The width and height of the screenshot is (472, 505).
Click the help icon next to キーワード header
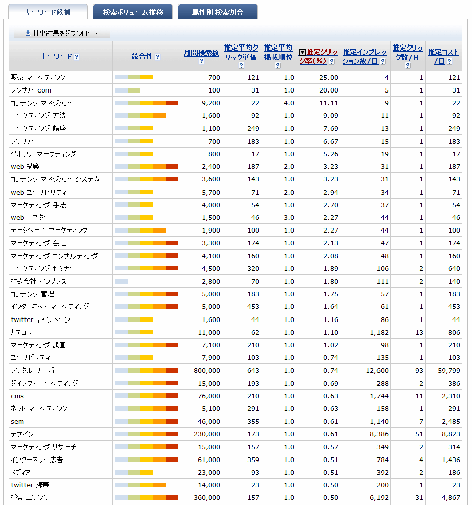tap(77, 57)
